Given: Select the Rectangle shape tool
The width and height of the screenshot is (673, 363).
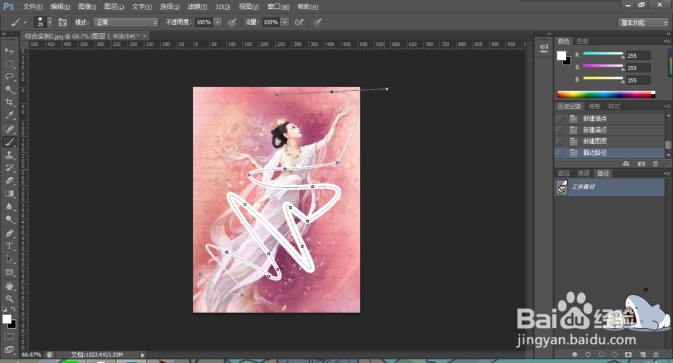Looking at the screenshot, I should point(9,272).
